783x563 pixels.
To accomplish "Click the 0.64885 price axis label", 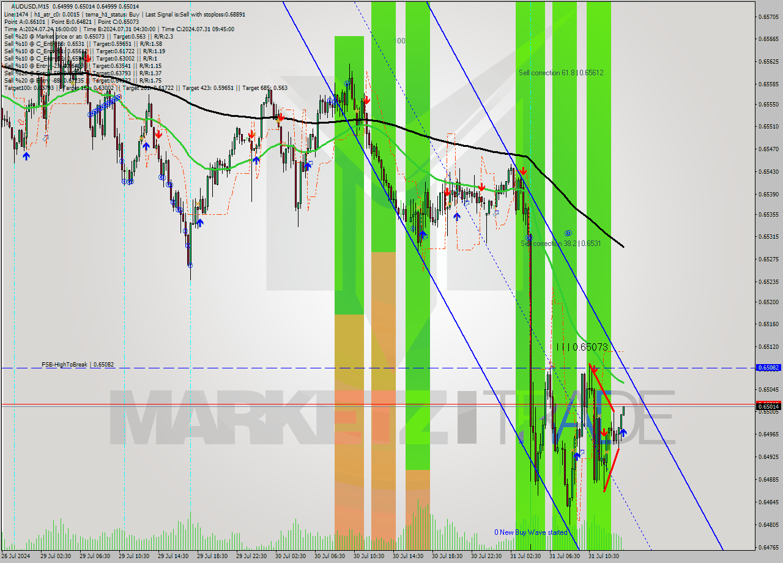I will [x=769, y=480].
